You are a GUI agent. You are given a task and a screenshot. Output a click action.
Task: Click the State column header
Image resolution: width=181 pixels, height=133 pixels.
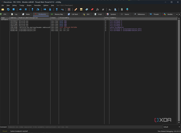click(55, 18)
